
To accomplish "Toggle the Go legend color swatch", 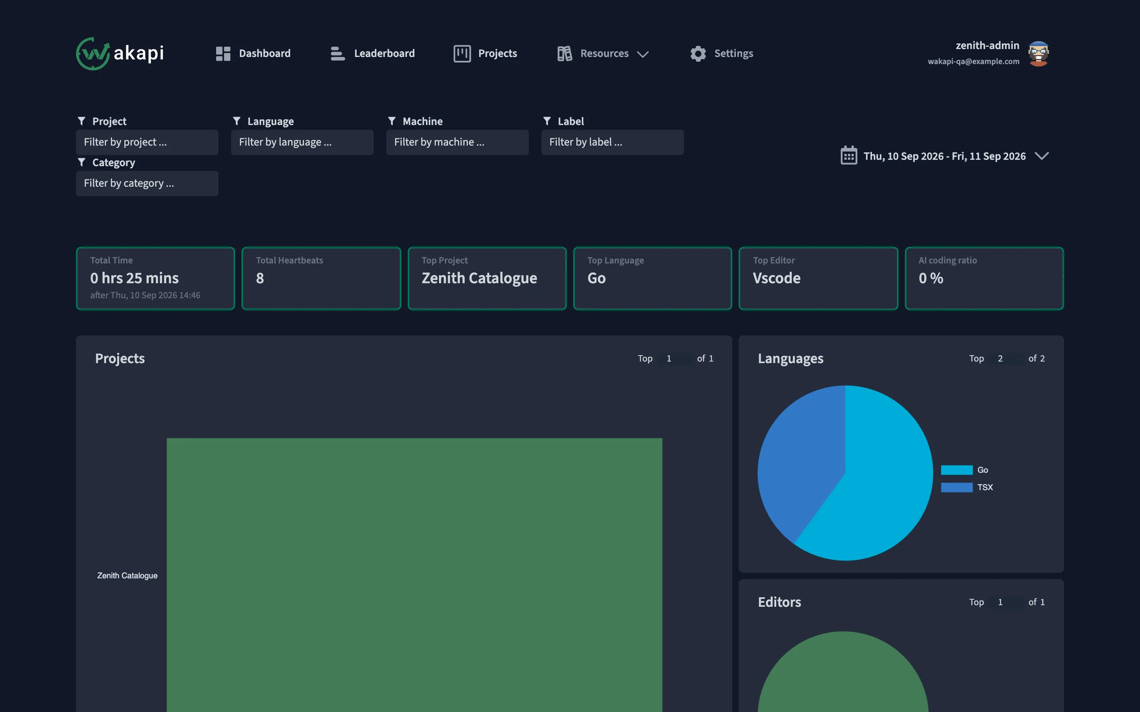I will click(956, 470).
